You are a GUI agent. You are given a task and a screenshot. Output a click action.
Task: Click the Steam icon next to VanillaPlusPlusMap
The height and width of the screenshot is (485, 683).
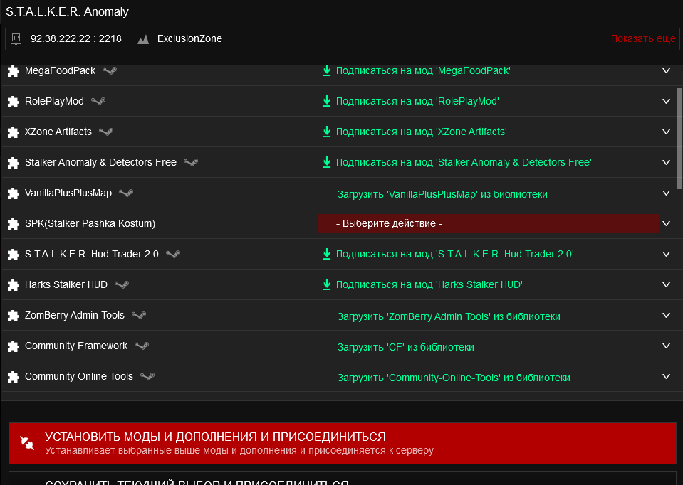[x=126, y=193]
